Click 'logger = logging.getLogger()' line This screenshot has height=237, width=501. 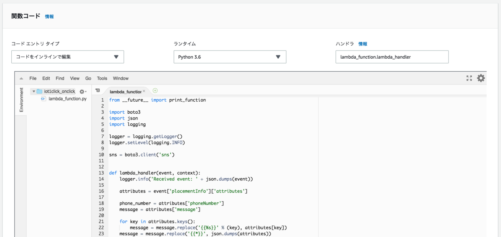(146, 136)
